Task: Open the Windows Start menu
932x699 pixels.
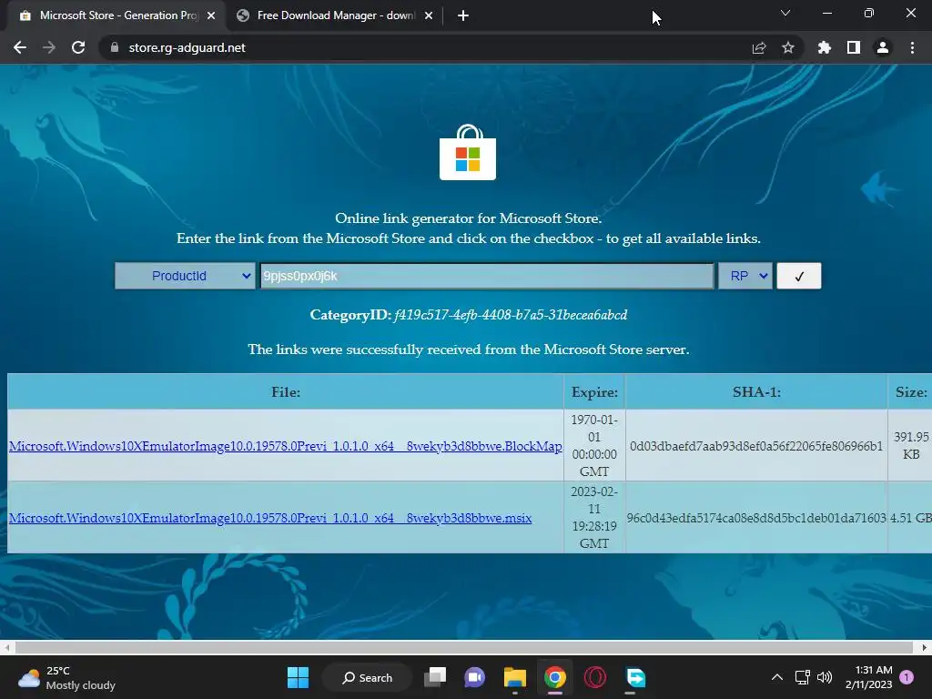Action: [298, 677]
